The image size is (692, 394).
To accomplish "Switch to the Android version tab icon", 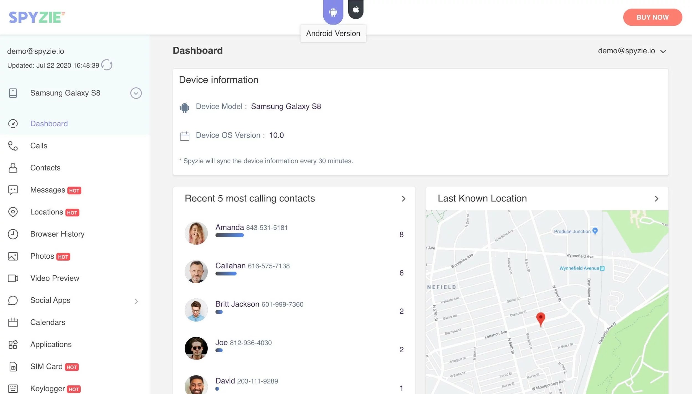I will 333,12.
